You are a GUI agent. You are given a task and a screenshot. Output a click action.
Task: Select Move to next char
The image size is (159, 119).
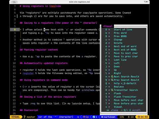[126, 53]
